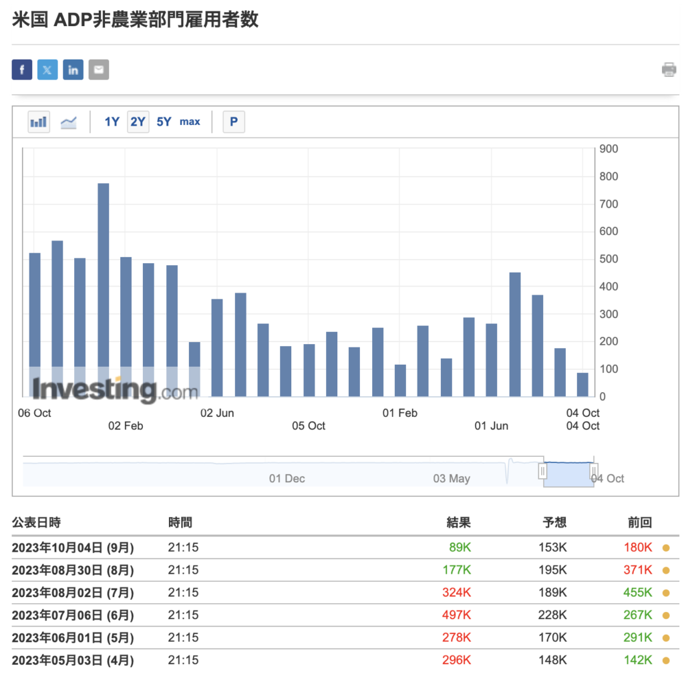
Task: Click the 371K previous value
Action: point(638,570)
